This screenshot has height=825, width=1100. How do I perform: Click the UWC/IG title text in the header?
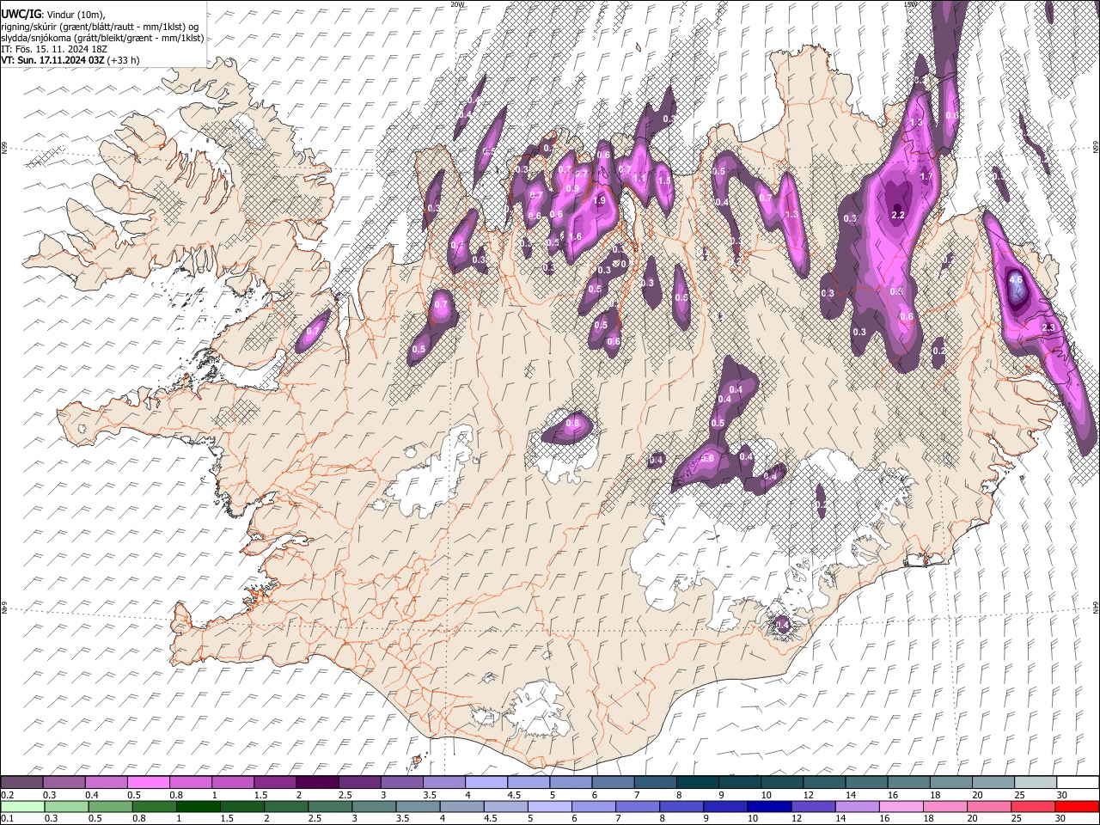(x=21, y=15)
